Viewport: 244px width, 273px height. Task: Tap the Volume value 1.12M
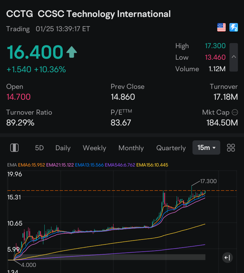click(217, 69)
